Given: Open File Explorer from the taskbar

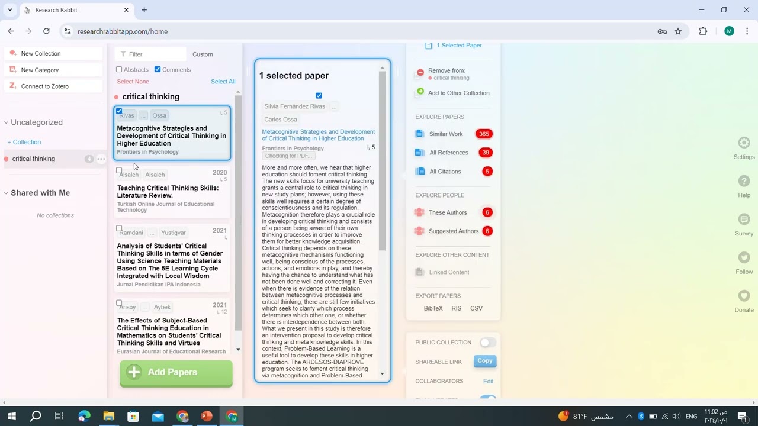Looking at the screenshot, I should [x=109, y=417].
